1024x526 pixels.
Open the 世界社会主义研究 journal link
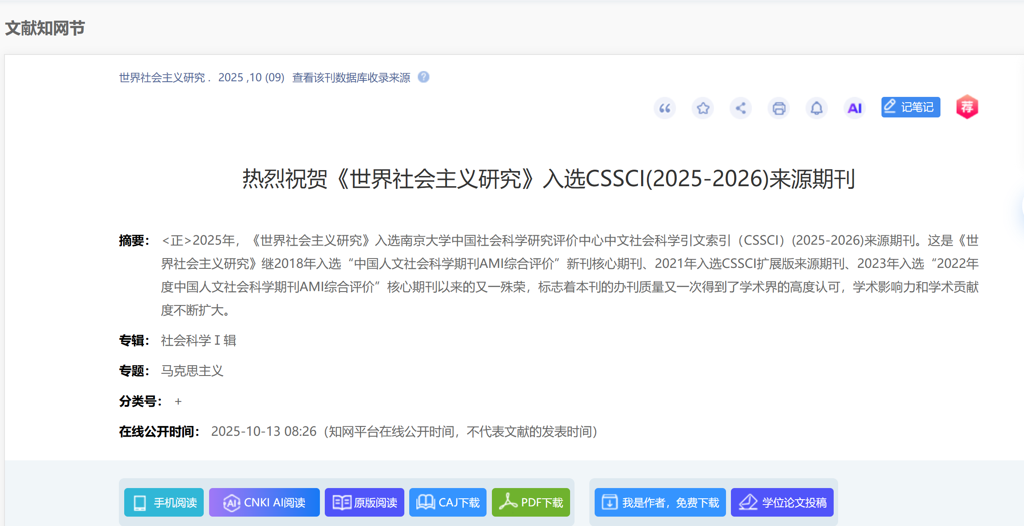point(162,78)
